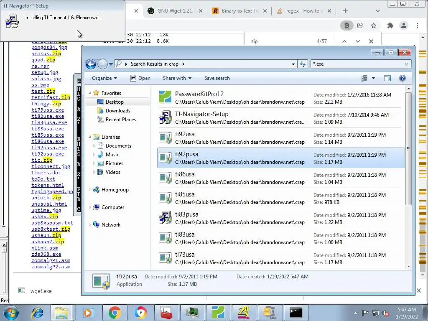Open Chrome's three-dot menu

click(418, 25)
